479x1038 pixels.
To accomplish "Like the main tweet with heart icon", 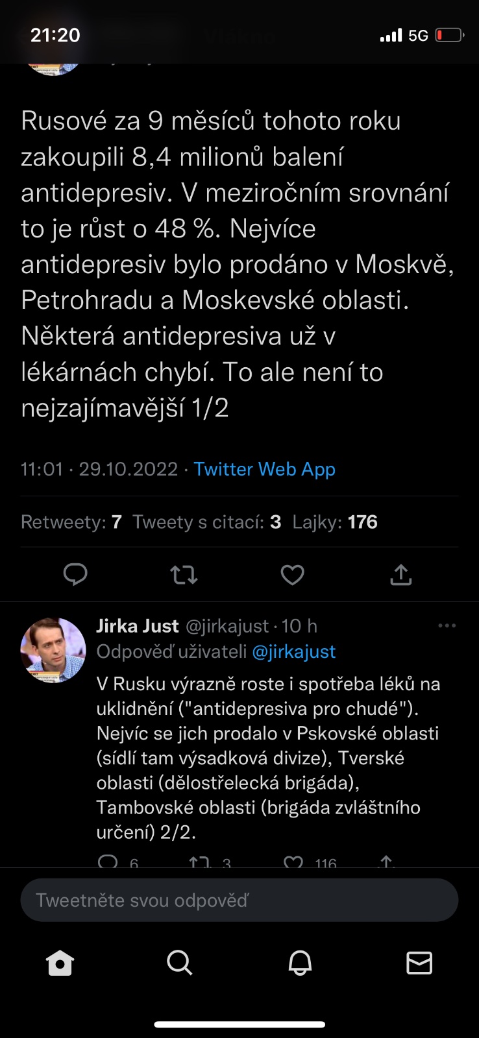I will pyautogui.click(x=292, y=574).
